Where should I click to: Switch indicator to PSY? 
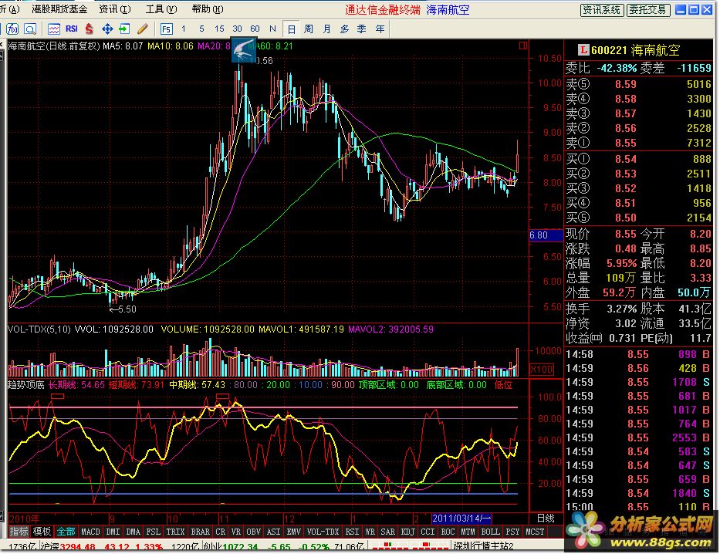(512, 532)
